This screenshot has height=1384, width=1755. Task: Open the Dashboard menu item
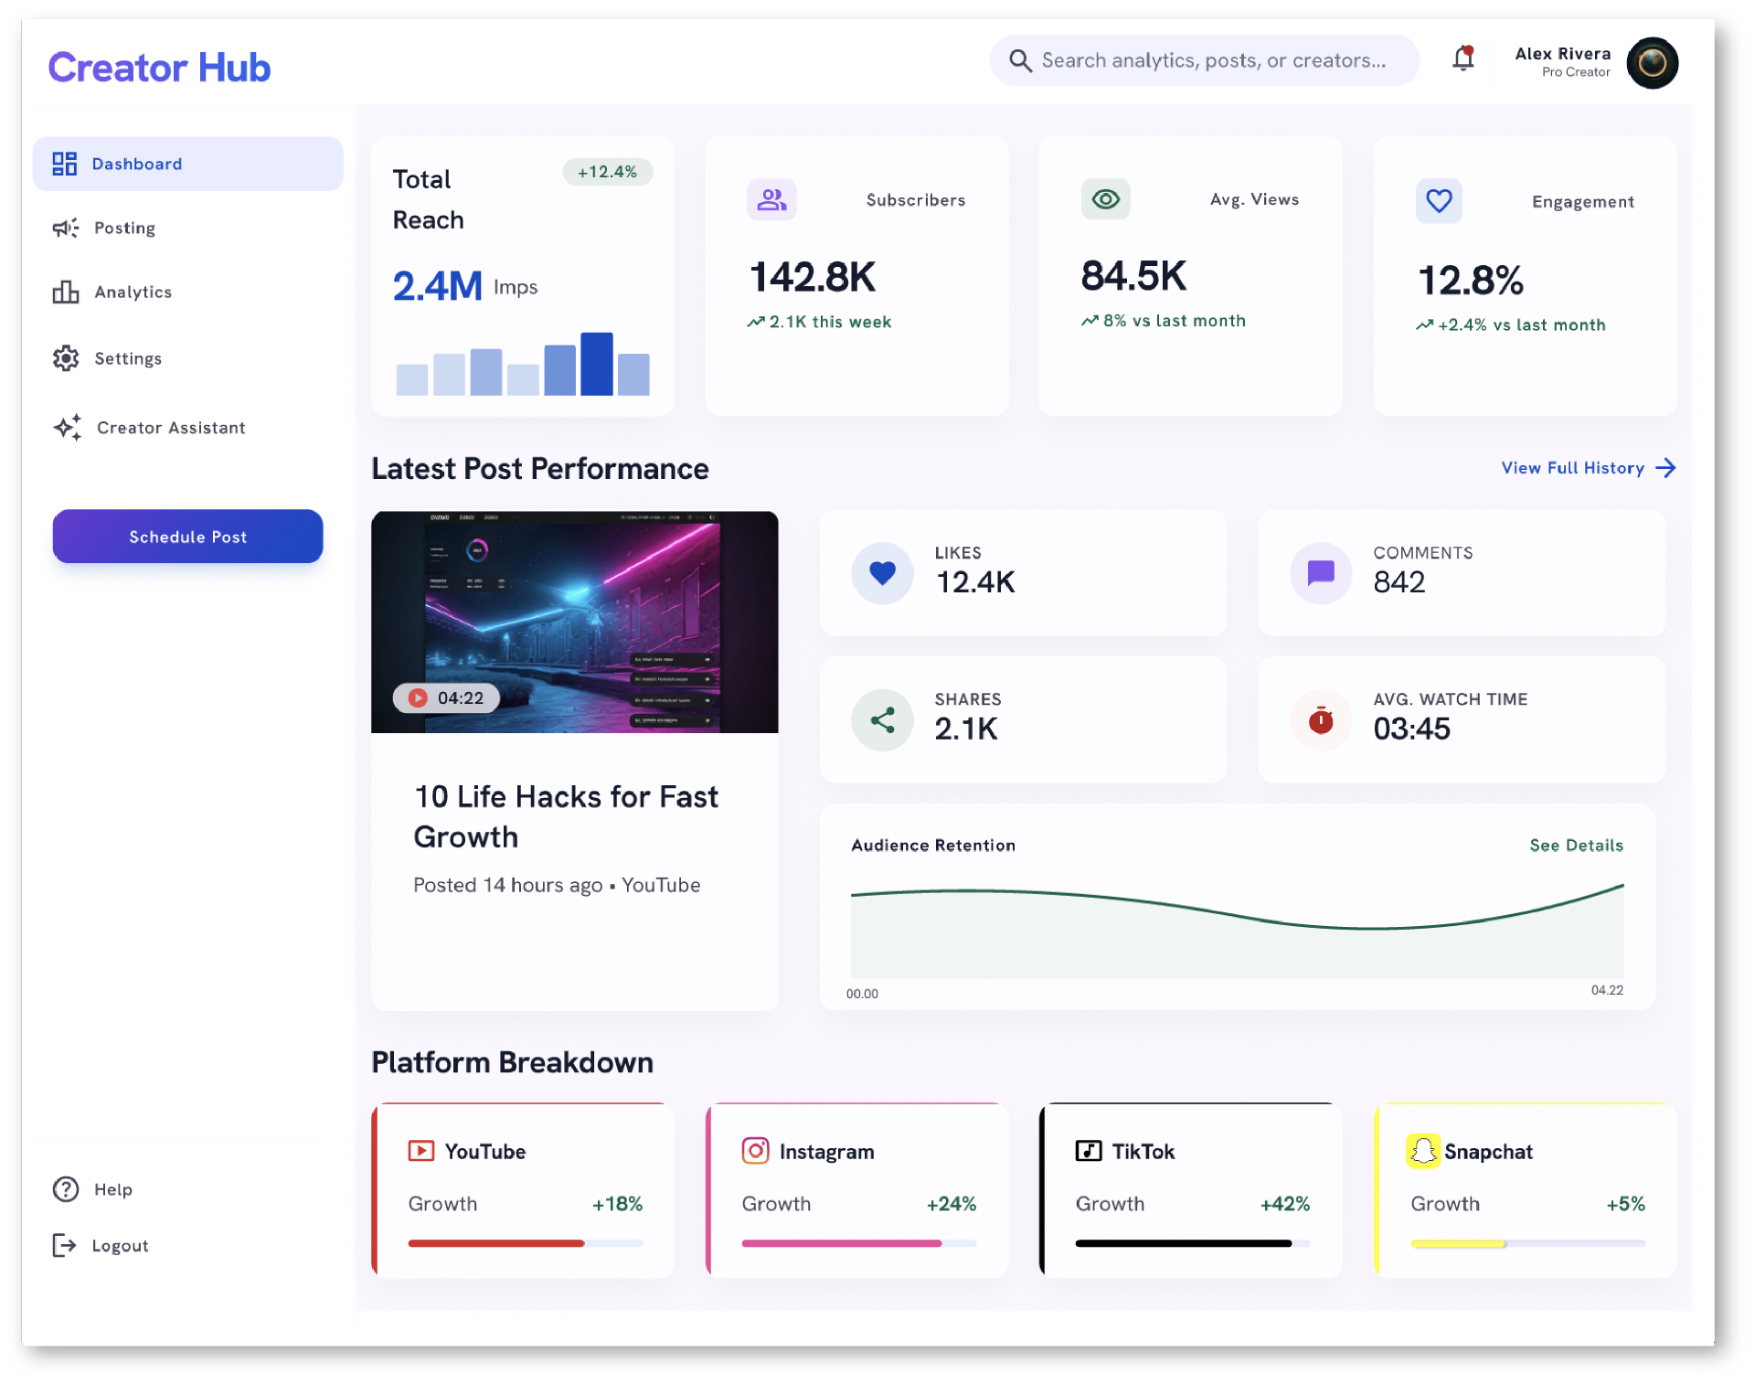pyautogui.click(x=188, y=164)
